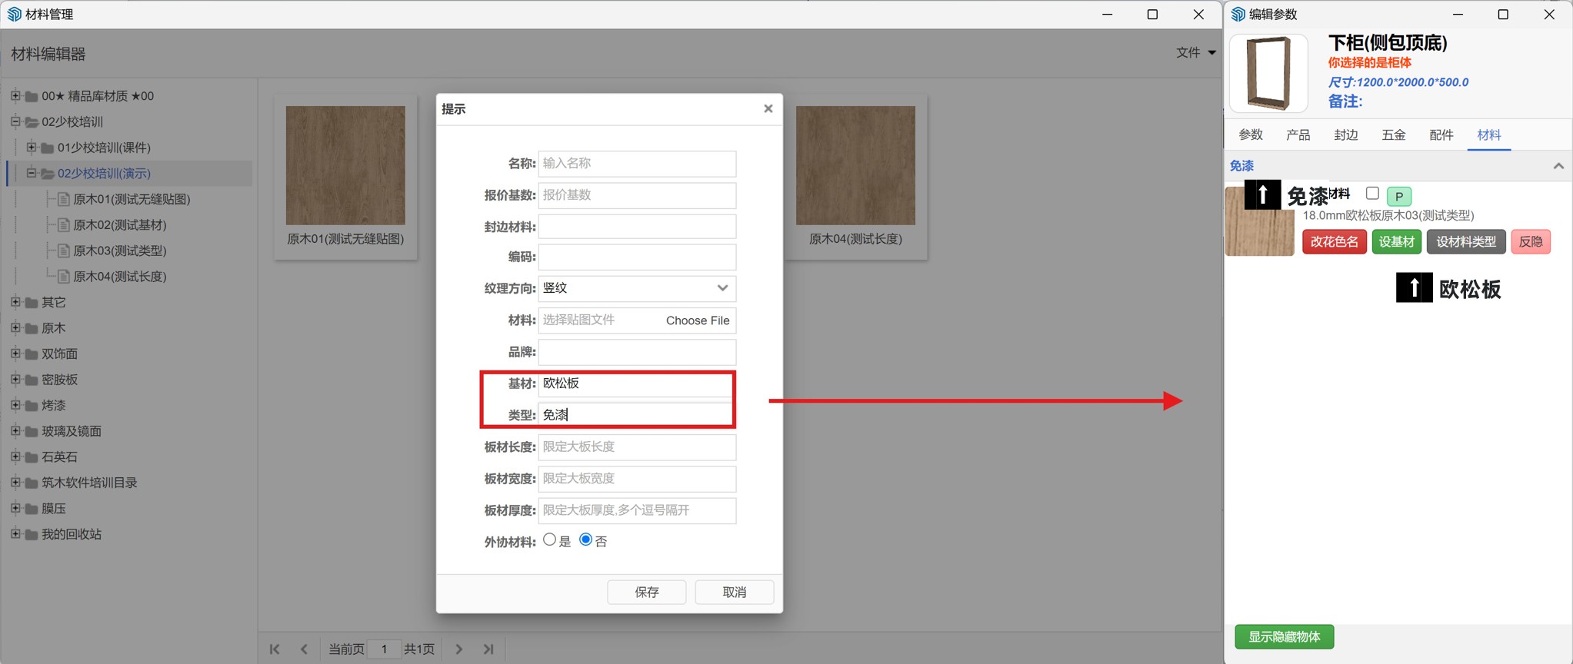Close the 提示 dialog with the X icon
The image size is (1573, 664).
coord(768,109)
